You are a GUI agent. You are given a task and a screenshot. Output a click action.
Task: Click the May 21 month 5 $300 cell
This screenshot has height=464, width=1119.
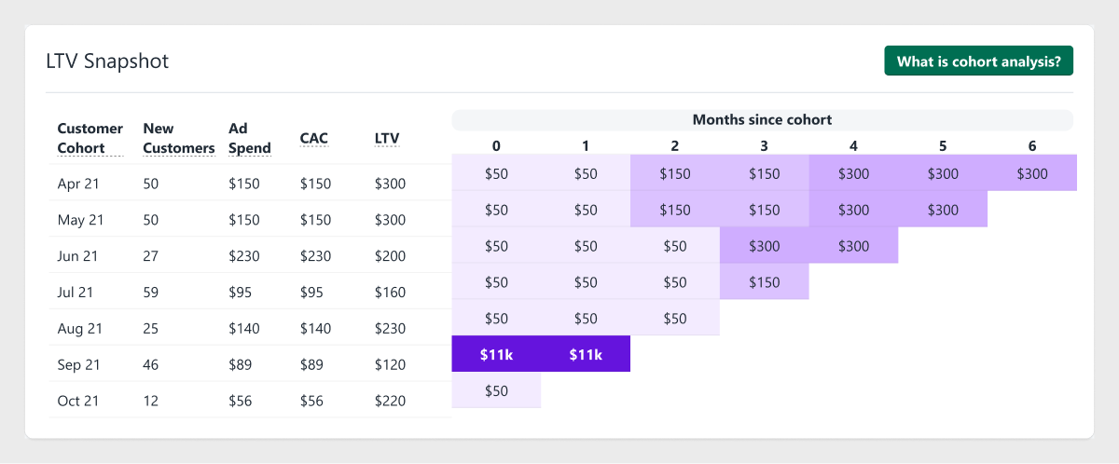943,210
